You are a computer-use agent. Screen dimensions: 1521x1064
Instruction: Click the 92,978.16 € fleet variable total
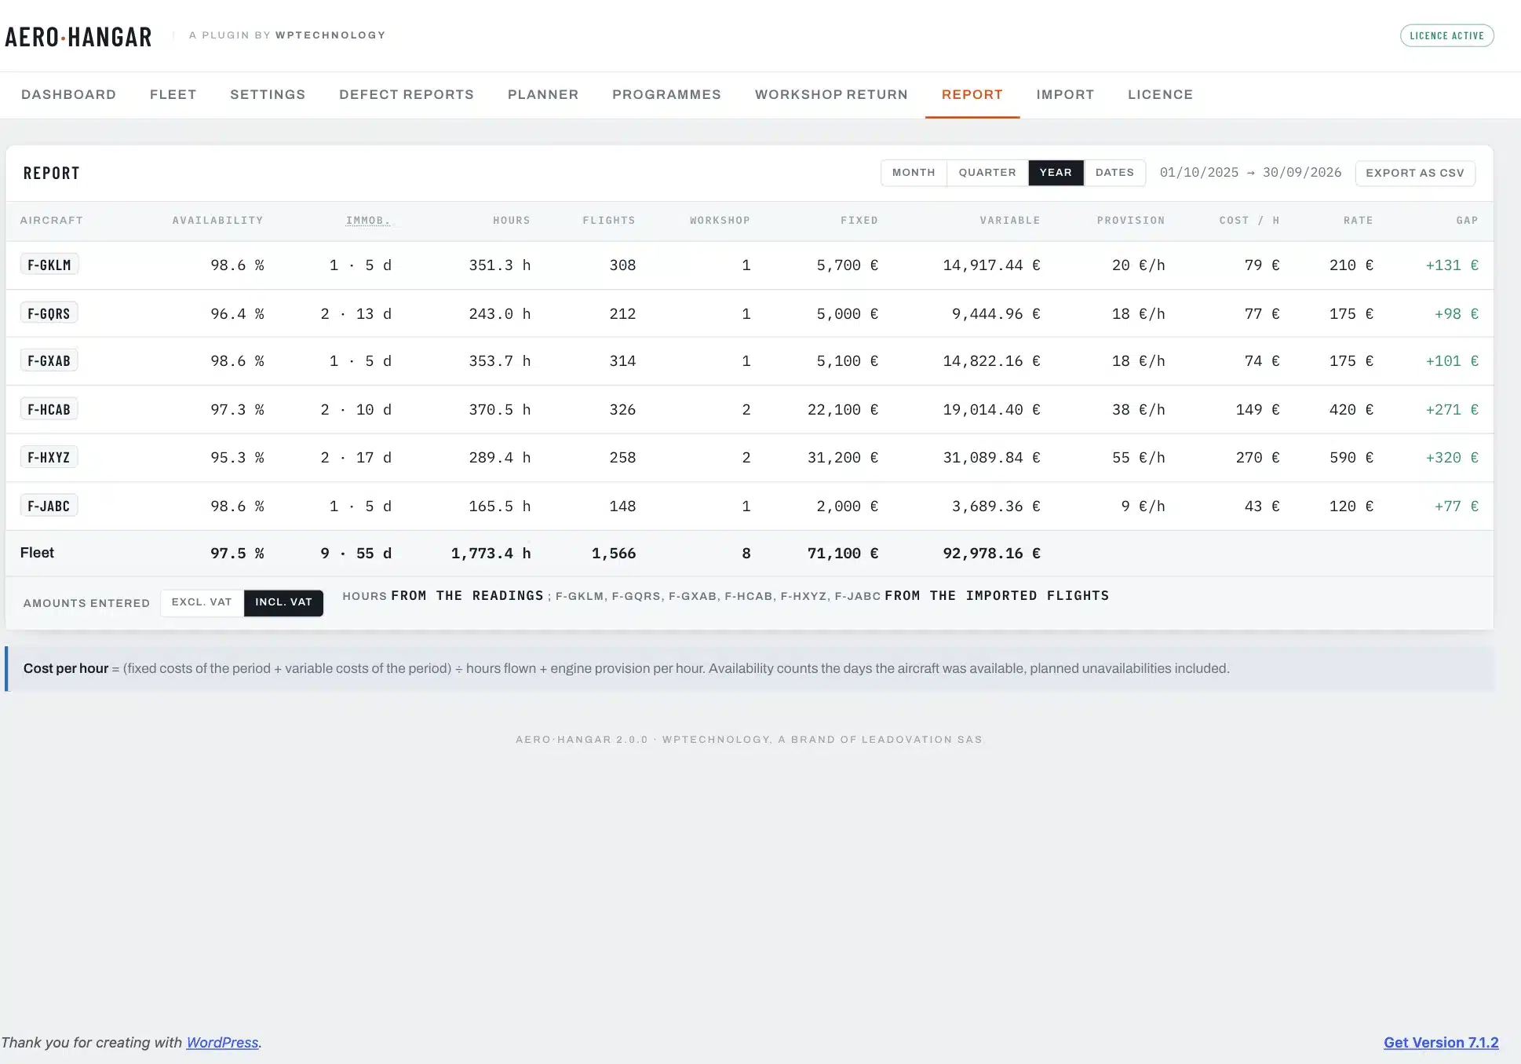coord(991,554)
